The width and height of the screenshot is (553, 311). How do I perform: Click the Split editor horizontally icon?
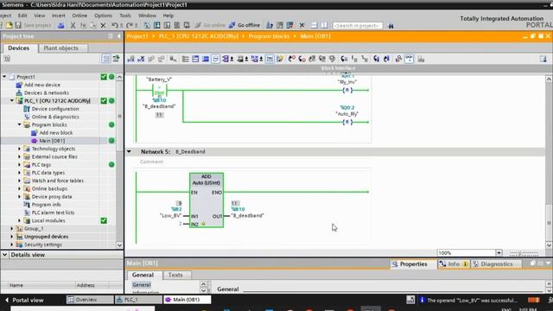[314, 25]
